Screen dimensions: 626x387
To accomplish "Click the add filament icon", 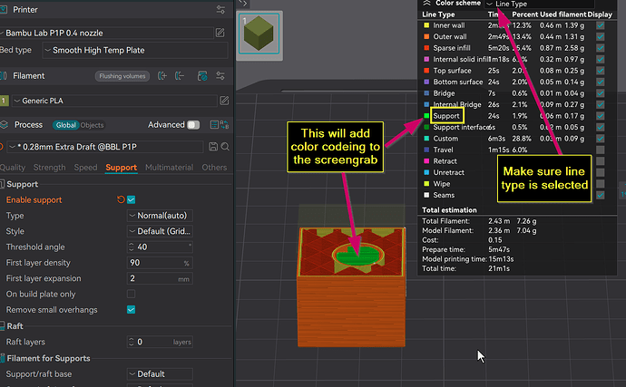I will (162, 76).
